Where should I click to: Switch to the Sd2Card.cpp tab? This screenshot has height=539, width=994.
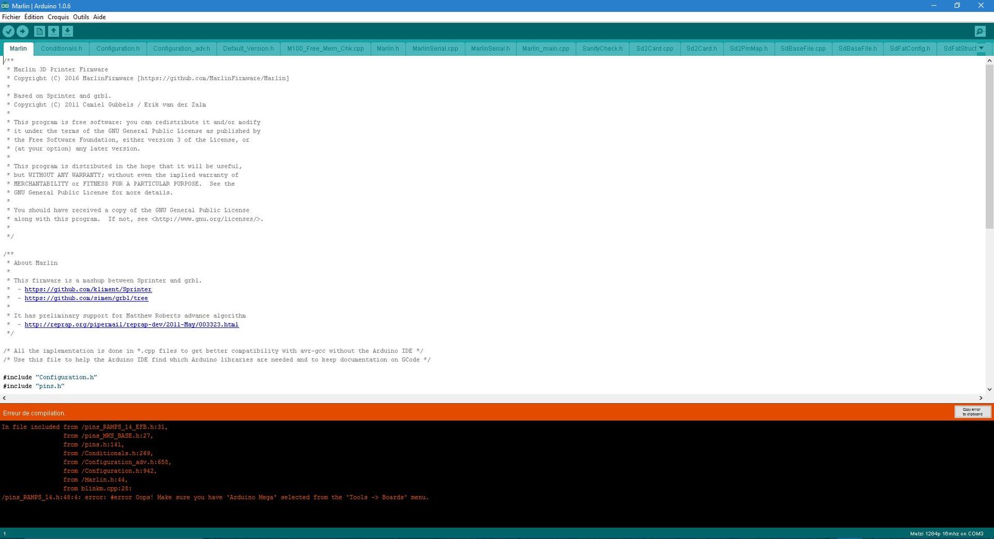(655, 48)
